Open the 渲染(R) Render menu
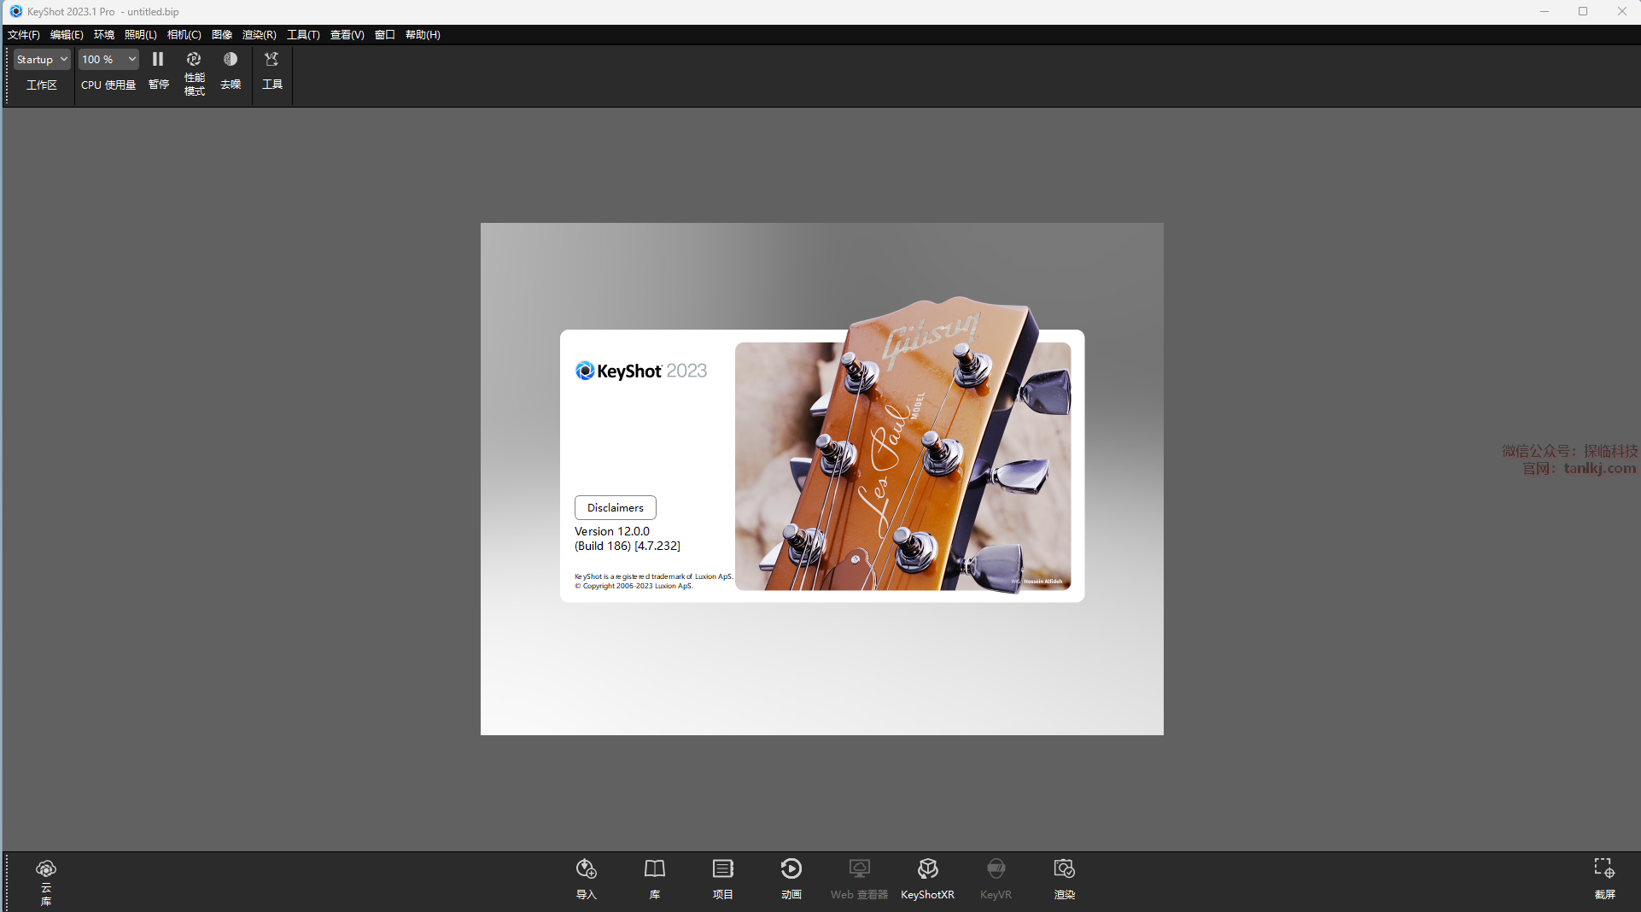 pos(259,35)
